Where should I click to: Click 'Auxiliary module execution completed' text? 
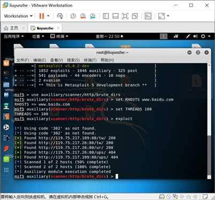(x=67, y=172)
